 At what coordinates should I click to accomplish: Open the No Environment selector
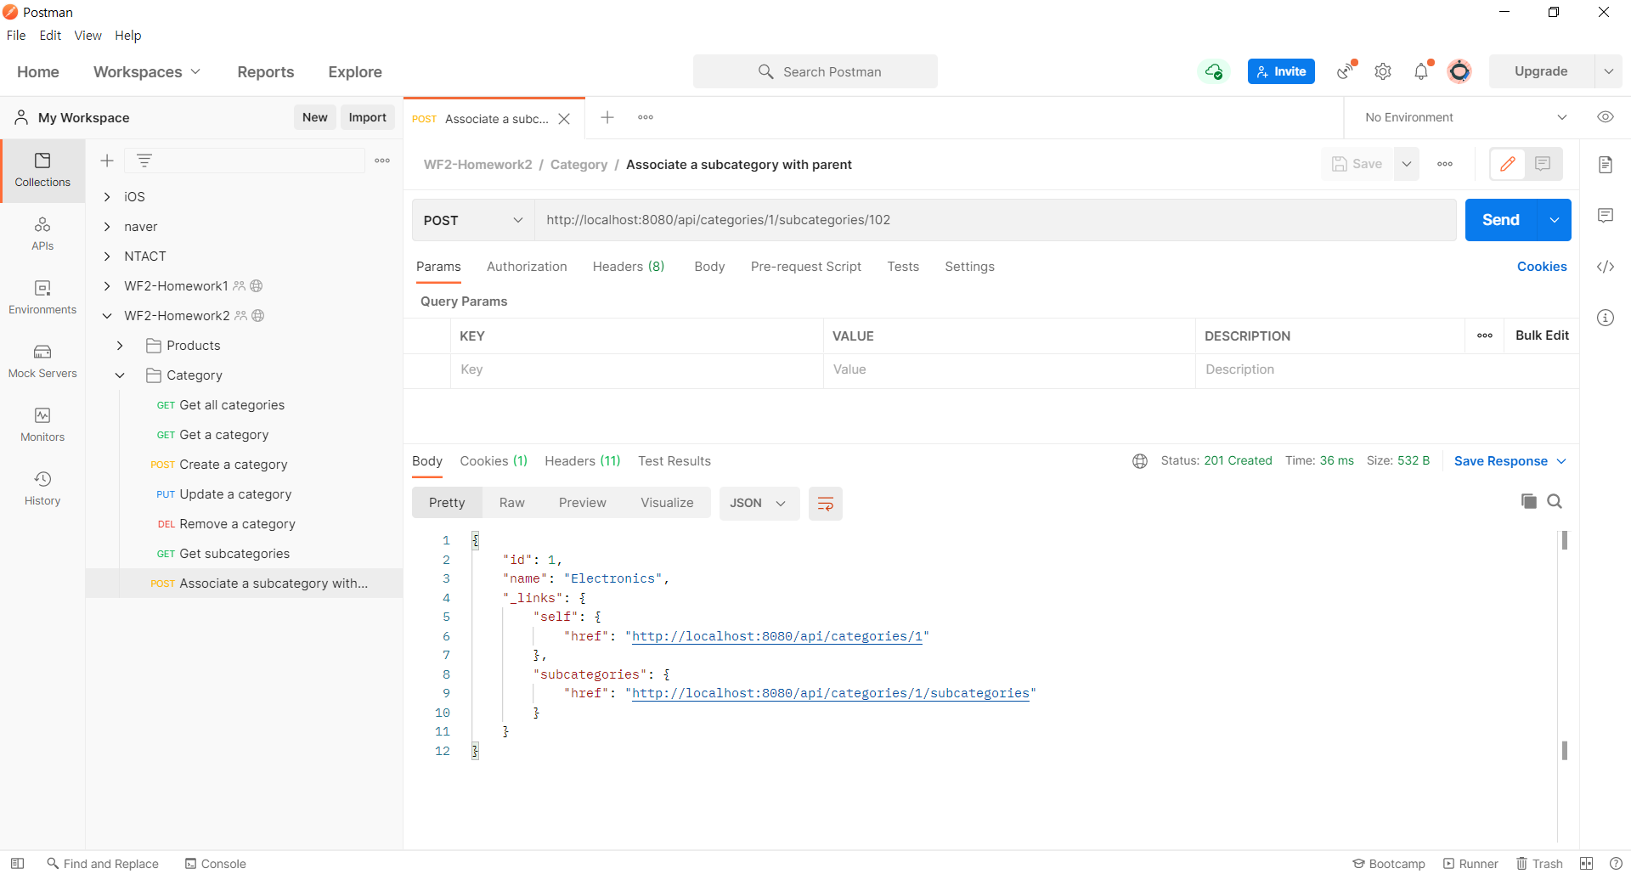pyautogui.click(x=1465, y=117)
